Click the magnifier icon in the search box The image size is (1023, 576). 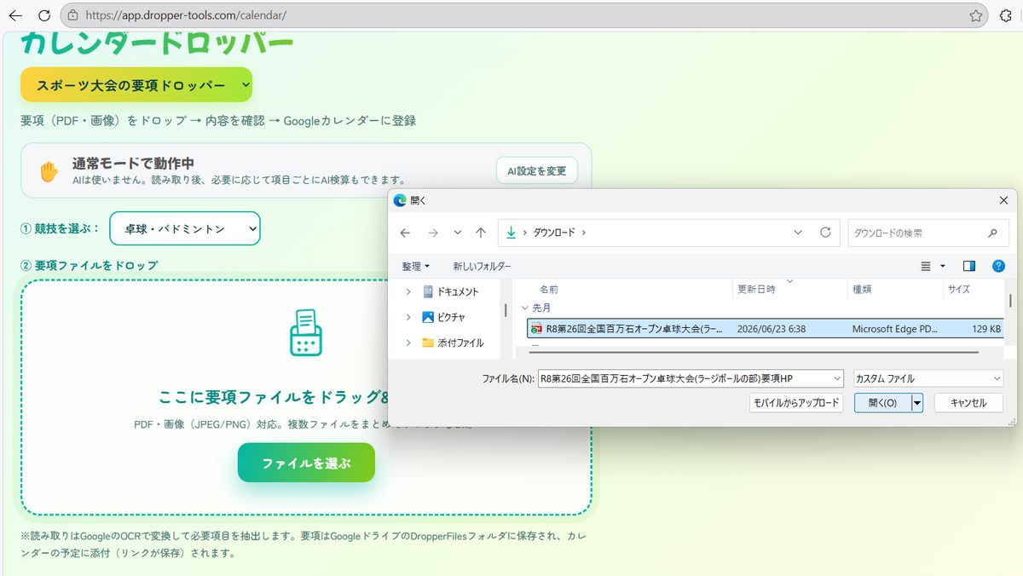click(992, 233)
